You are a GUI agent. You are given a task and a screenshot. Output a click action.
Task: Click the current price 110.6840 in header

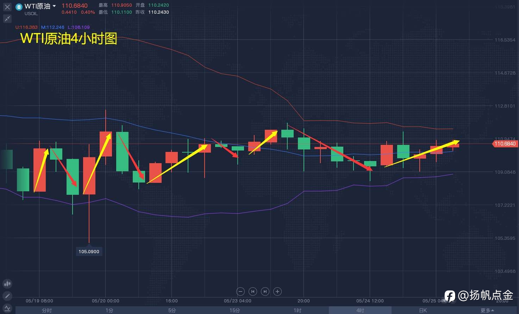point(75,6)
